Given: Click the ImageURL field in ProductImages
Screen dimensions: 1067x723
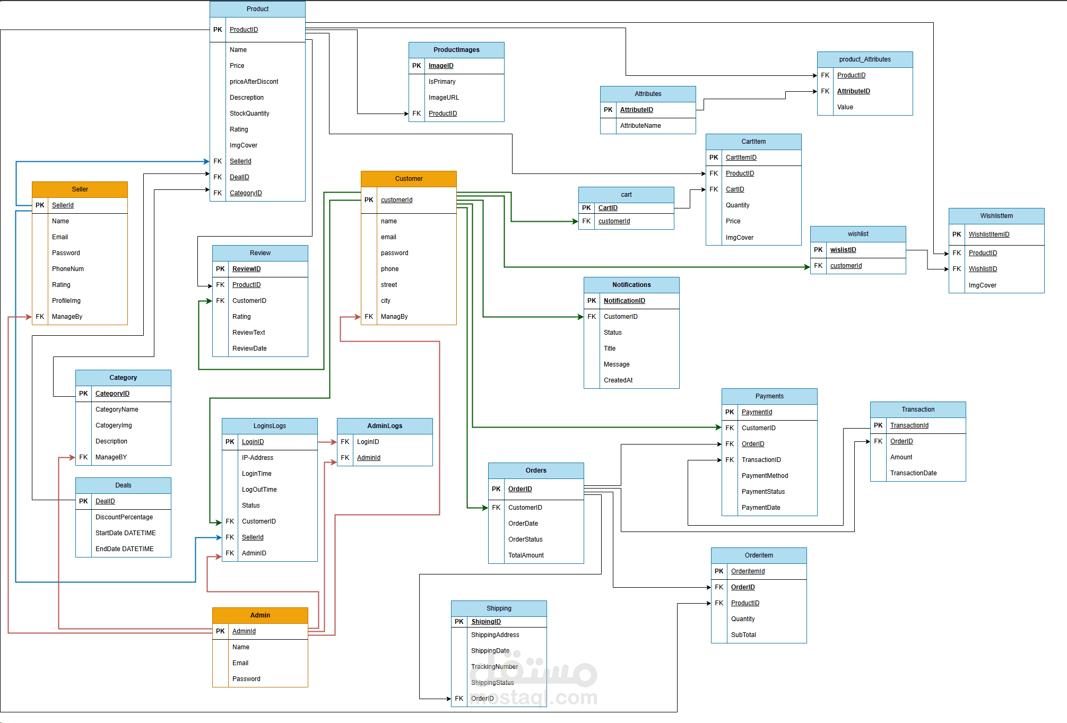Looking at the screenshot, I should [444, 98].
